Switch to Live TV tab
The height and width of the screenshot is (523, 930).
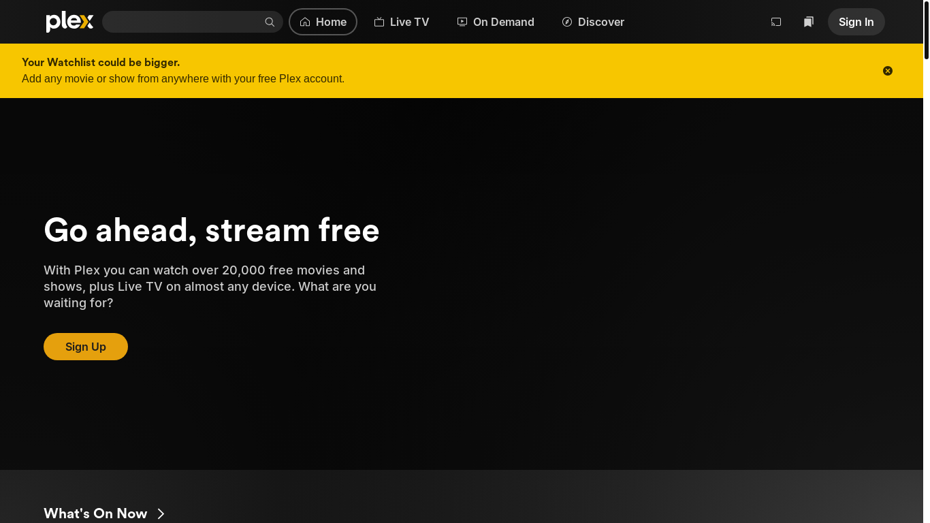point(402,22)
